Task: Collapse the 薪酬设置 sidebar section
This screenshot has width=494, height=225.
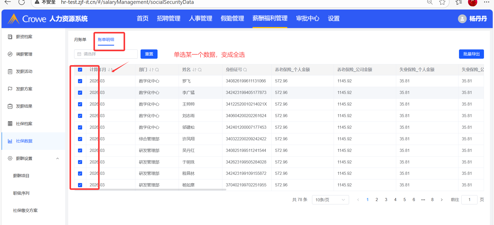Action: tap(58, 159)
